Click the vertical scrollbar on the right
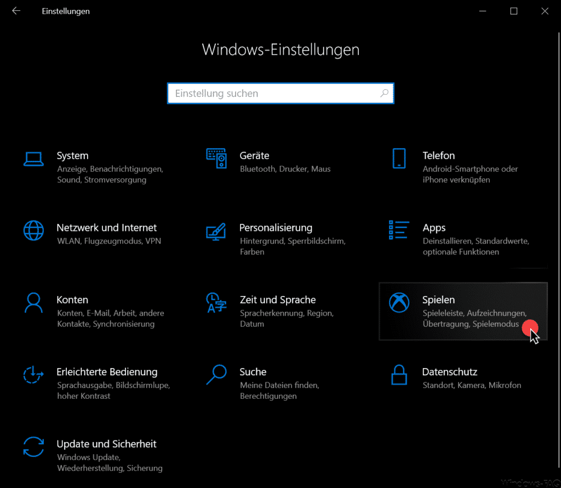Image resolution: width=561 pixels, height=488 pixels. 559,250
